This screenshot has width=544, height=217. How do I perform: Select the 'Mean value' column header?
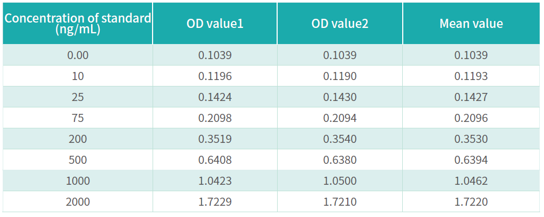tap(471, 24)
